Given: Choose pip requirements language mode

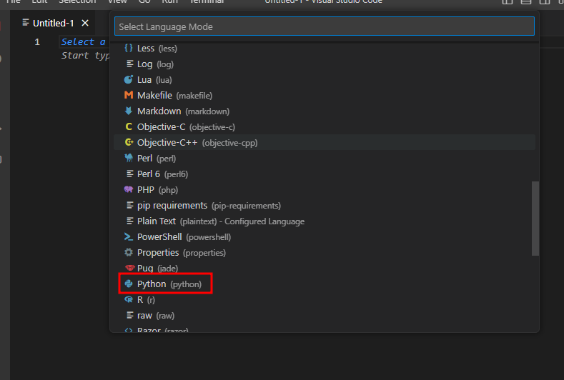Looking at the screenshot, I should coord(325,205).
